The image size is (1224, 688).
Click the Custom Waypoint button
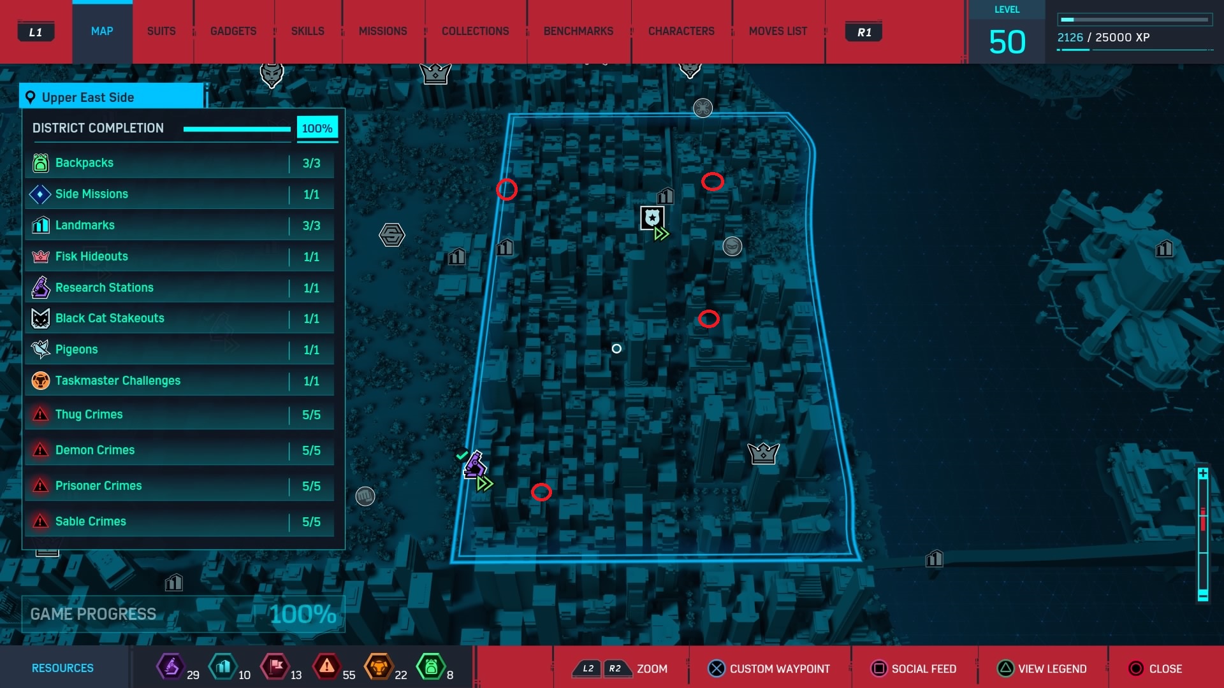pyautogui.click(x=769, y=668)
